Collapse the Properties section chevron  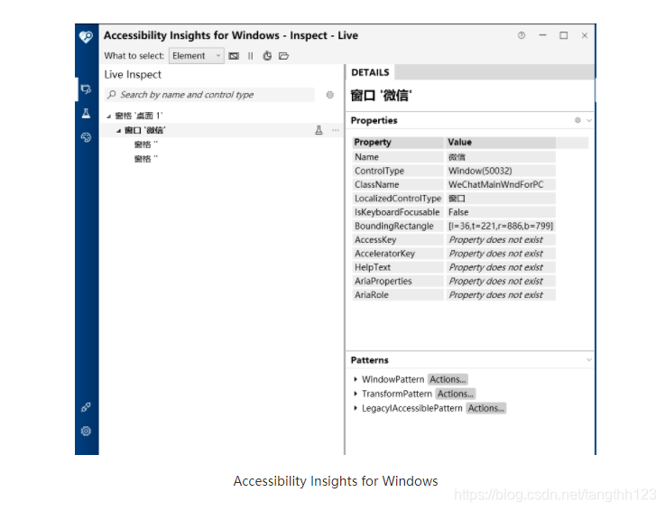click(589, 121)
